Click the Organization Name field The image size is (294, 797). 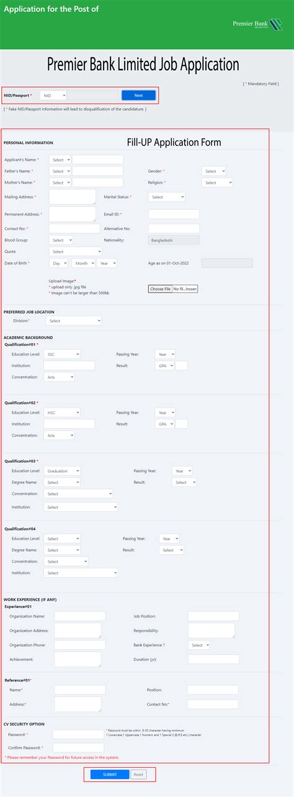(x=79, y=616)
